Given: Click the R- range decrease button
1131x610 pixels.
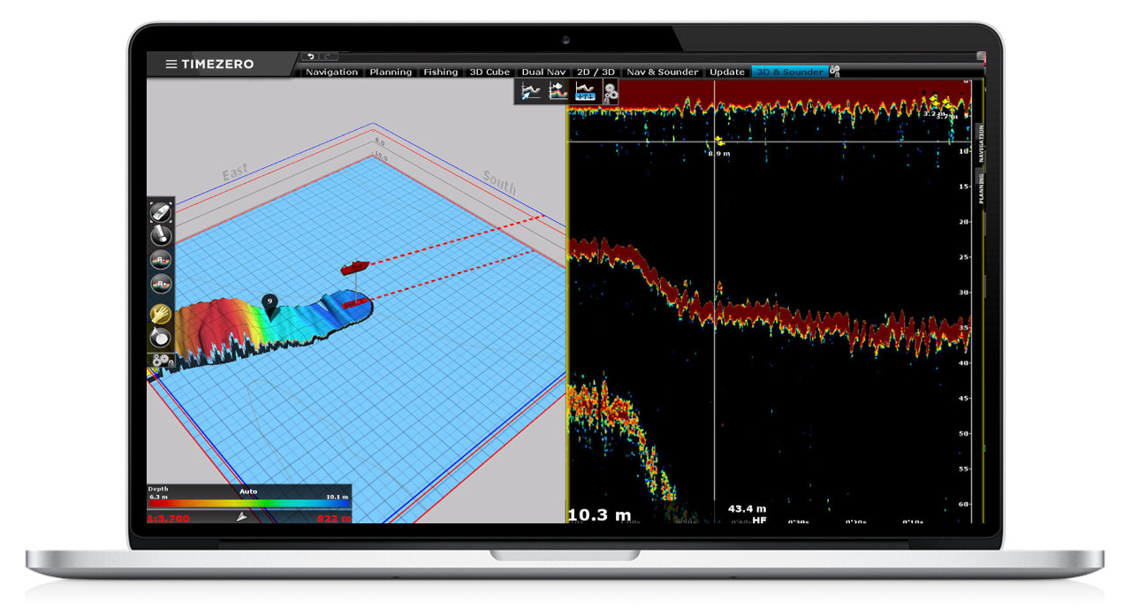Looking at the screenshot, I should 160,260.
